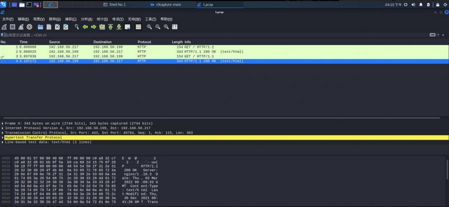Click the find packet magnifier icon
The width and height of the screenshot is (449, 207).
click(x=77, y=27)
